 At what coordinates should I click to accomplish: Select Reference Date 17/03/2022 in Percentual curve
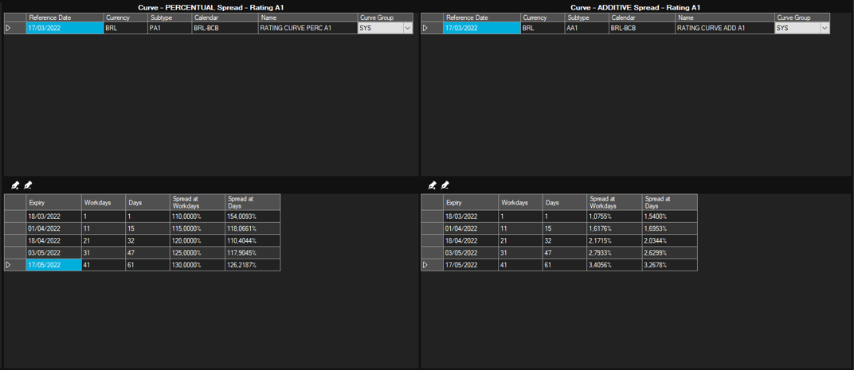[64, 28]
